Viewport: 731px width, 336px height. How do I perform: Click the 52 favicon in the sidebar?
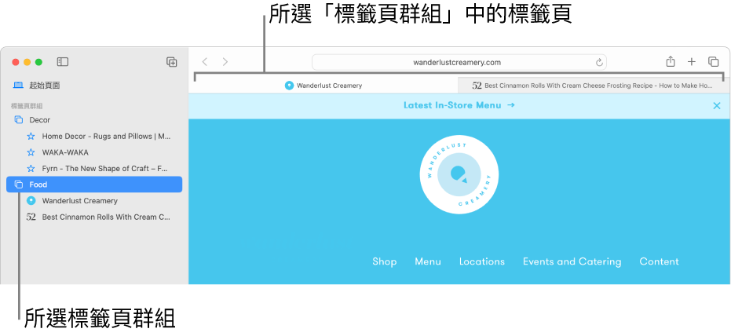(31, 217)
